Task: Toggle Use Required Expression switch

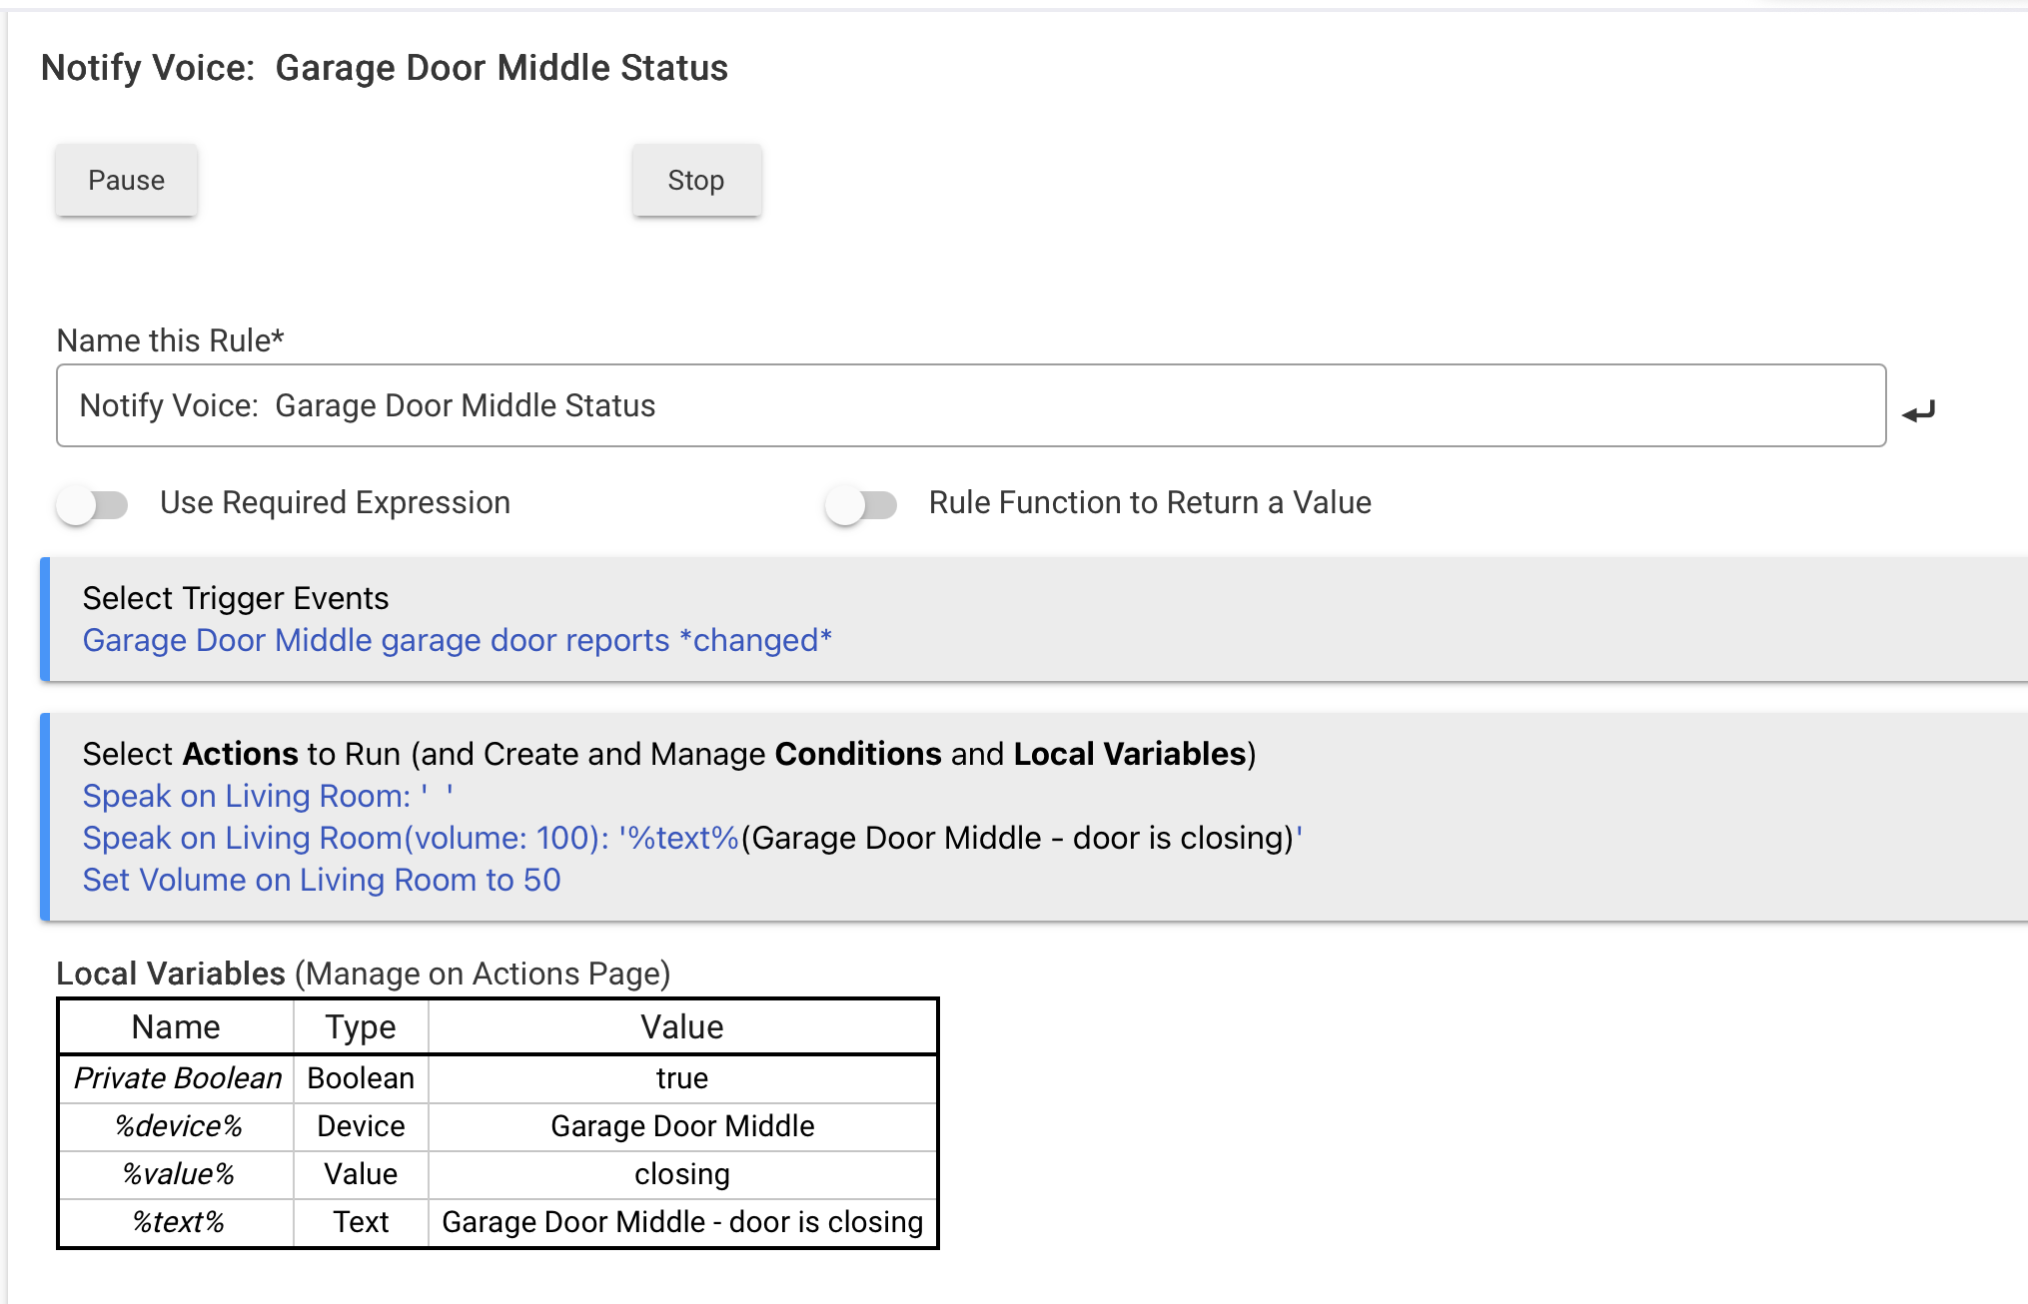Action: 92,503
